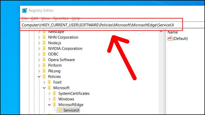Select the PkLong key label
The image size is (205, 115).
point(54,71)
